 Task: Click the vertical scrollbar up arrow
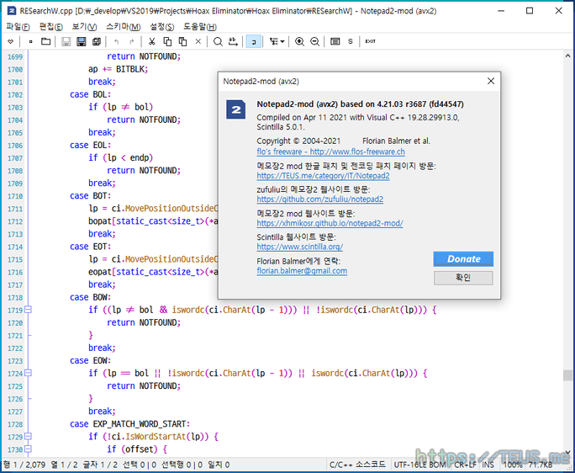pos(567,56)
